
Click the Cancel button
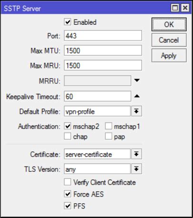[x=169, y=40]
